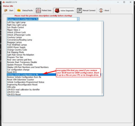Maximize the AlfaOBD window
The width and height of the screenshot is (135, 126).
pos(124,2)
